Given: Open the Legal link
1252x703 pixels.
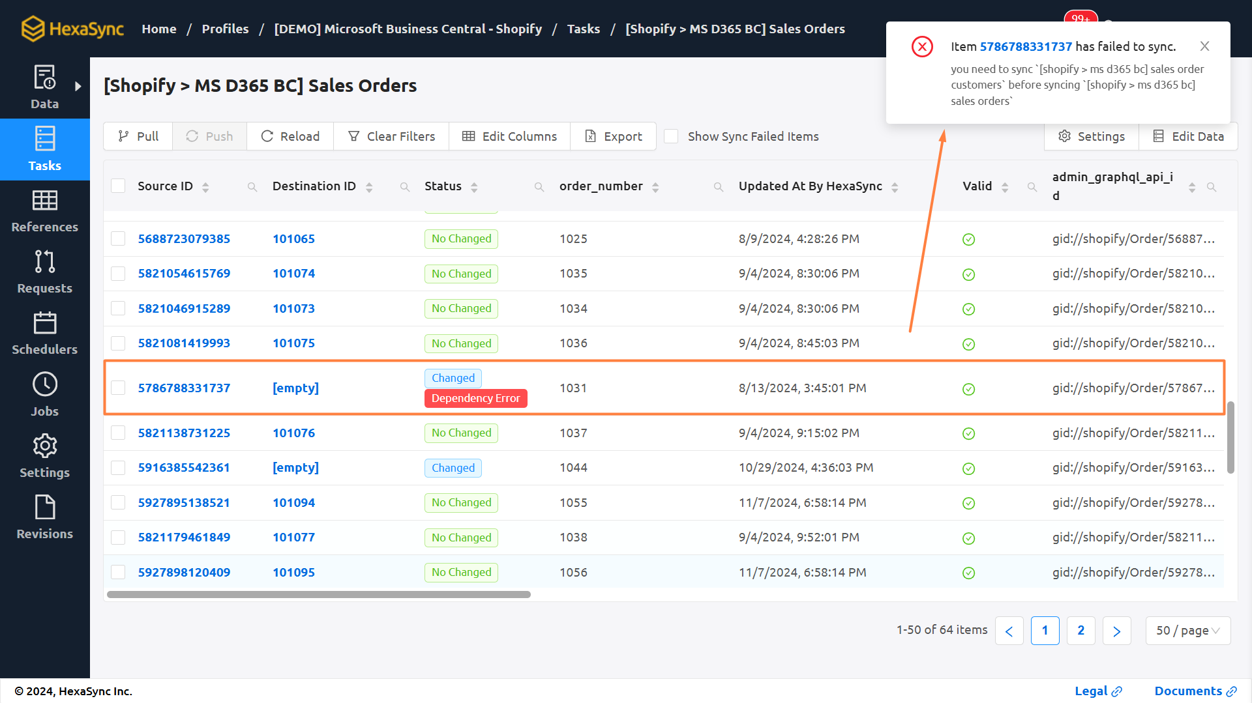Looking at the screenshot, I should point(1098,691).
